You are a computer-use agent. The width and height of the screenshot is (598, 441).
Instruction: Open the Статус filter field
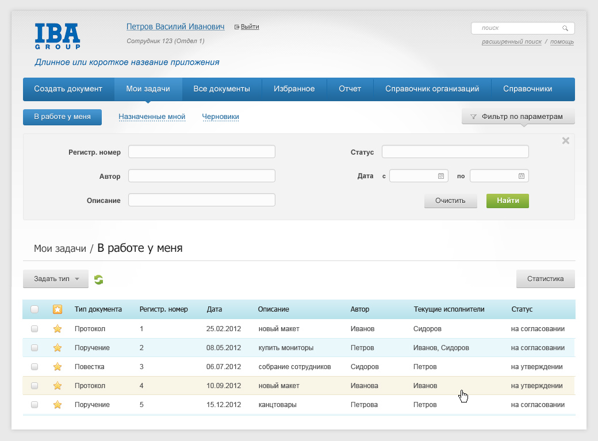(x=455, y=152)
